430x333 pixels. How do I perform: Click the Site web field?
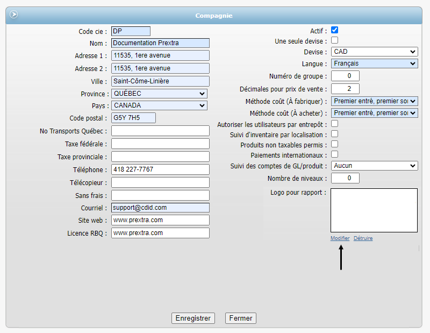(x=160, y=220)
